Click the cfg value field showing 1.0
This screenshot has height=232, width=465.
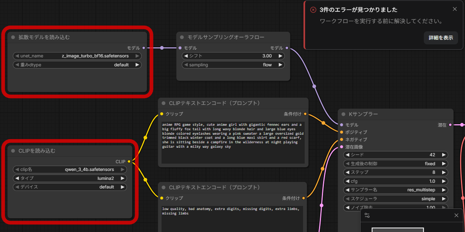click(x=396, y=181)
